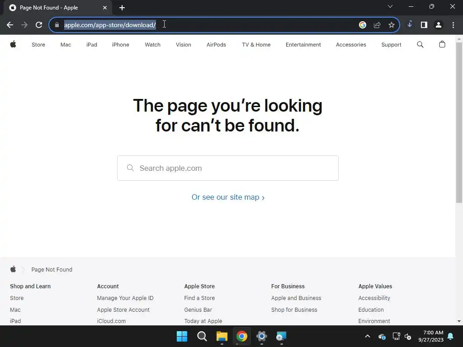
Task: Click the Google icon in address bar
Action: (x=362, y=25)
